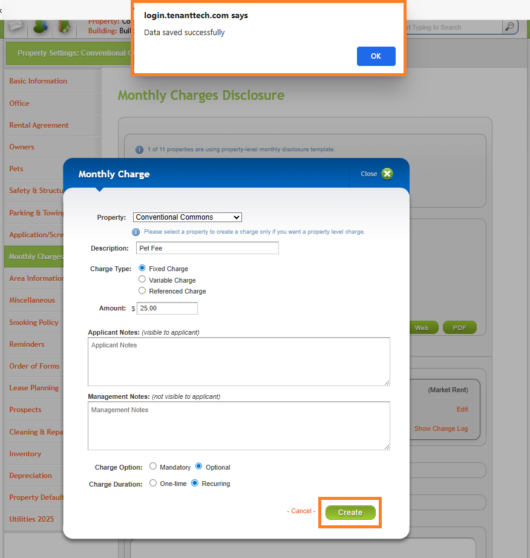Click the Description field containing Pet Fee
This screenshot has width=530, height=558.
pos(208,248)
